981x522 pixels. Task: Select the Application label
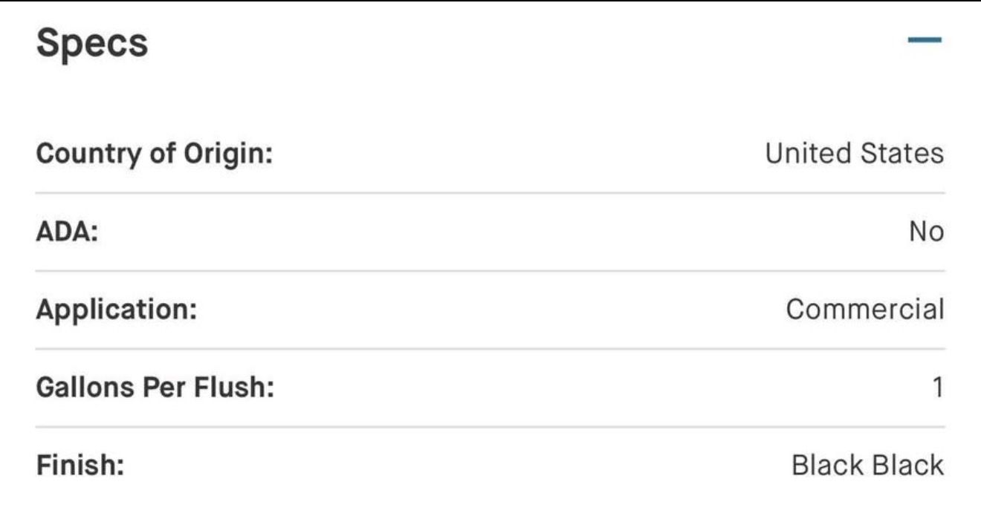click(x=117, y=310)
